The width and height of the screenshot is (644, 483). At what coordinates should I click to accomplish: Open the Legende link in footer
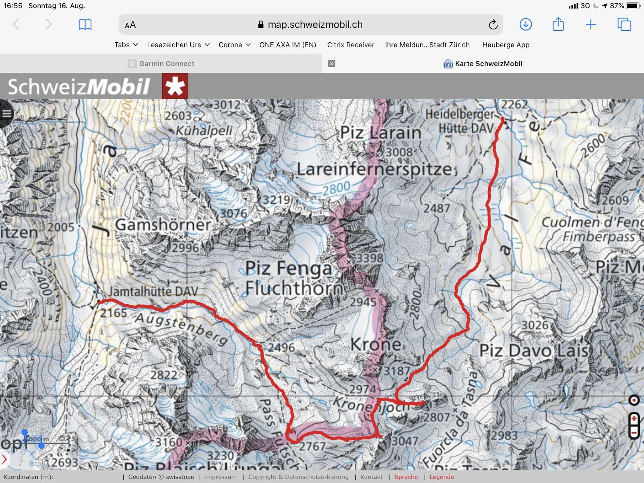[442, 477]
